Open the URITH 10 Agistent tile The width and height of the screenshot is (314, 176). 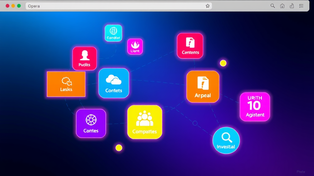click(255, 107)
